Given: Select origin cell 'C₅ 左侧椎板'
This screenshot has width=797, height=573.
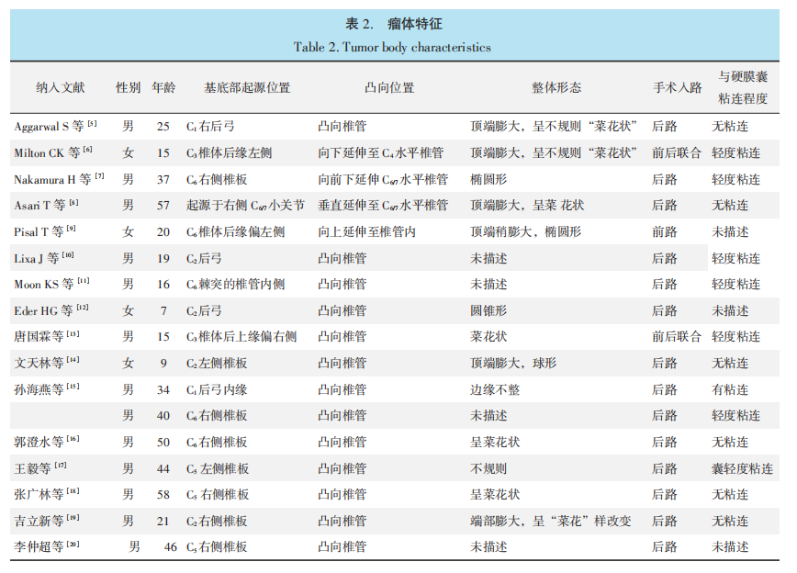Looking at the screenshot, I should pyautogui.click(x=218, y=467).
